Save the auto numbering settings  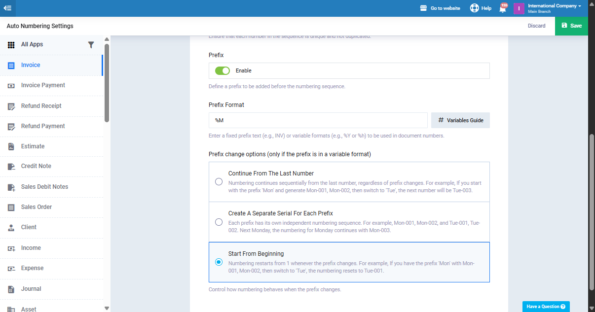click(x=571, y=26)
